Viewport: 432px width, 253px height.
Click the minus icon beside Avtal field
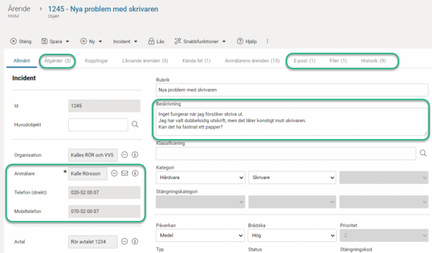pyautogui.click(x=124, y=241)
